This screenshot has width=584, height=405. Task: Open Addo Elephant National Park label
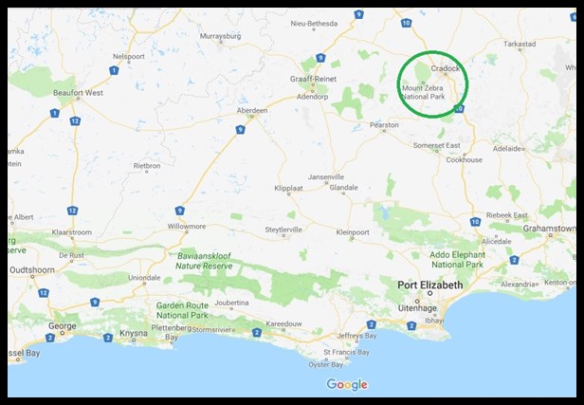[x=457, y=260]
